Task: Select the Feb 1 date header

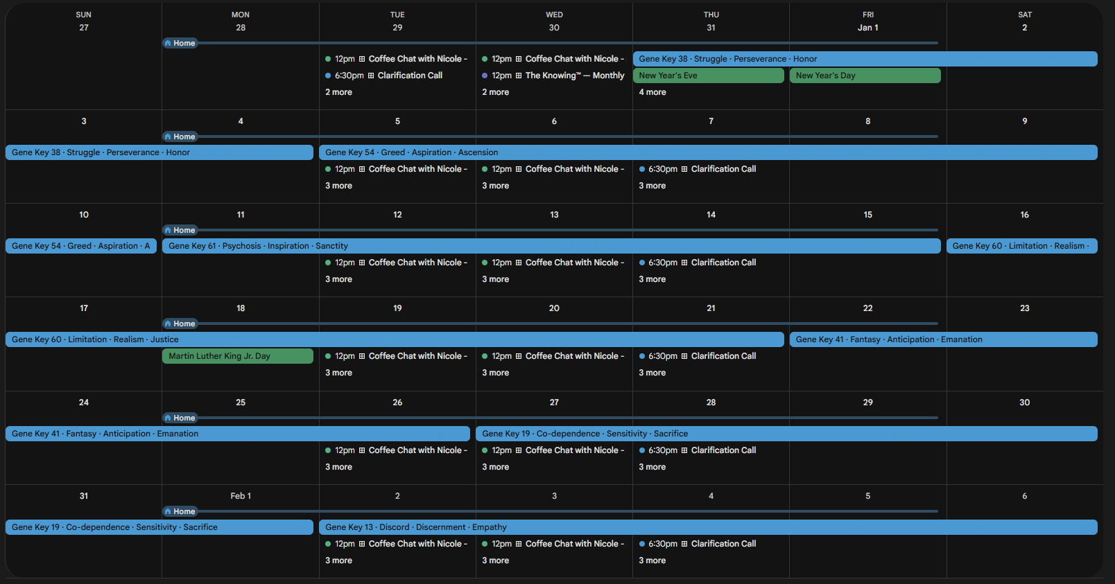Action: click(241, 496)
